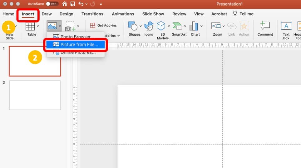Select slide 2 thumbnail
The width and height of the screenshot is (301, 168).
(x=35, y=95)
